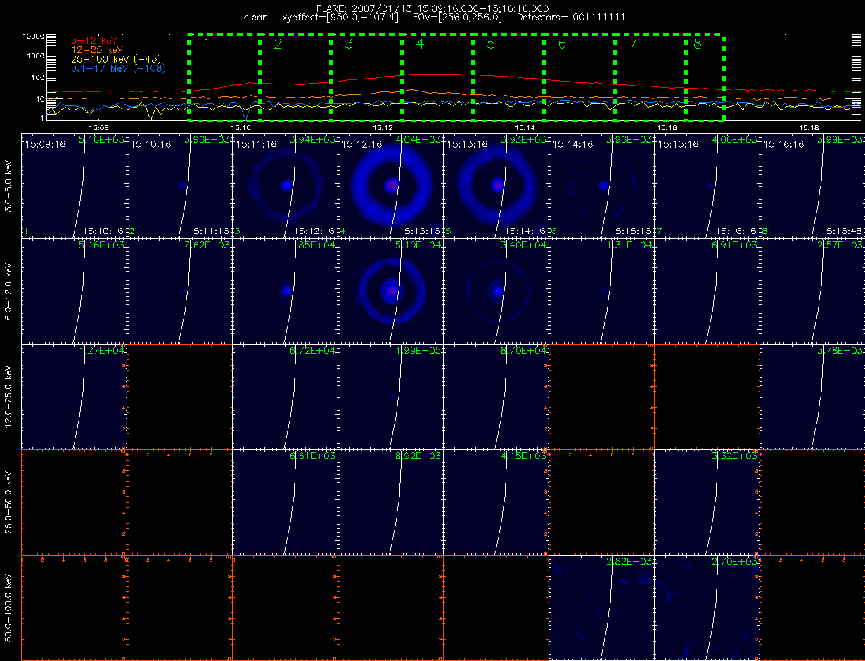
Task: Open the 50-100 keV image with peak 2.82E+03
Action: click(602, 607)
